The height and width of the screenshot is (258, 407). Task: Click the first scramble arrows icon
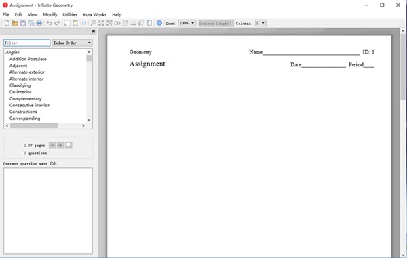point(101,23)
